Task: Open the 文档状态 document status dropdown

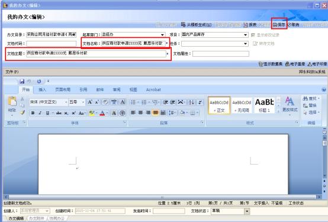Action: pyautogui.click(x=247, y=211)
